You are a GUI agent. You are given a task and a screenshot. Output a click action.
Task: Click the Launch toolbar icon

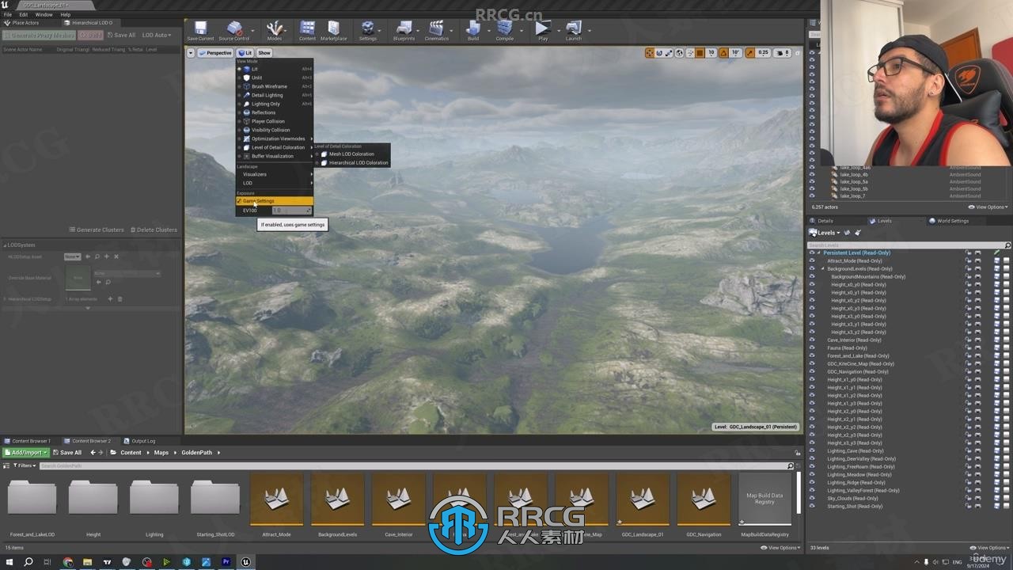click(574, 30)
